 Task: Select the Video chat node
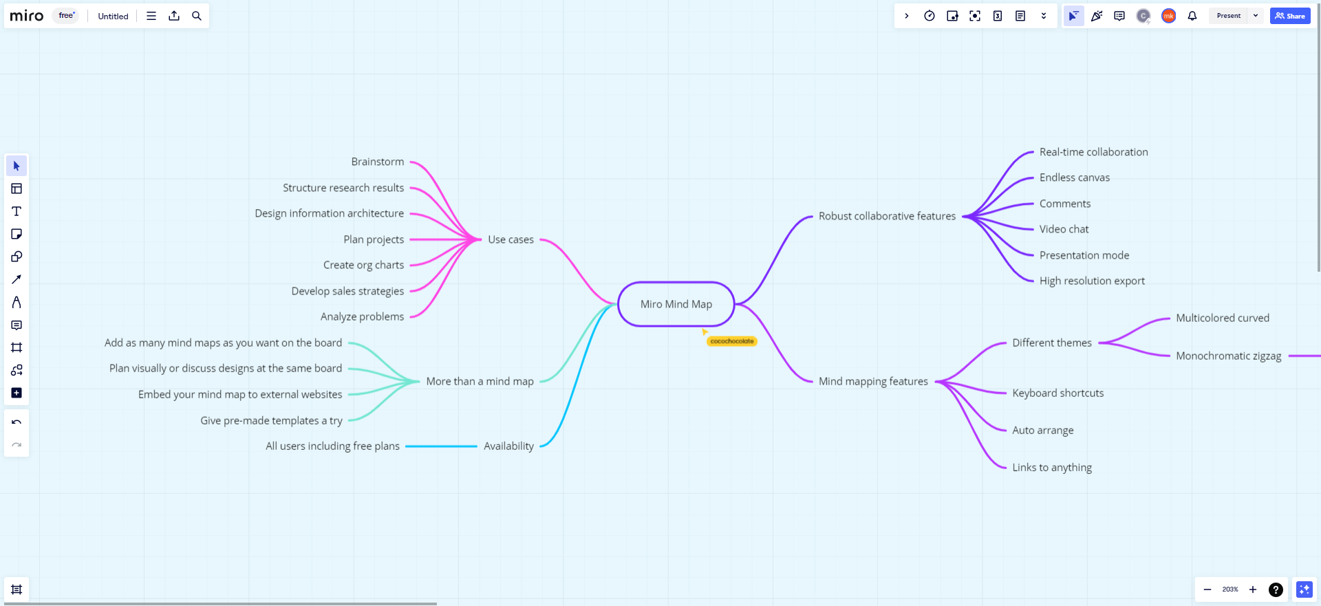tap(1064, 229)
